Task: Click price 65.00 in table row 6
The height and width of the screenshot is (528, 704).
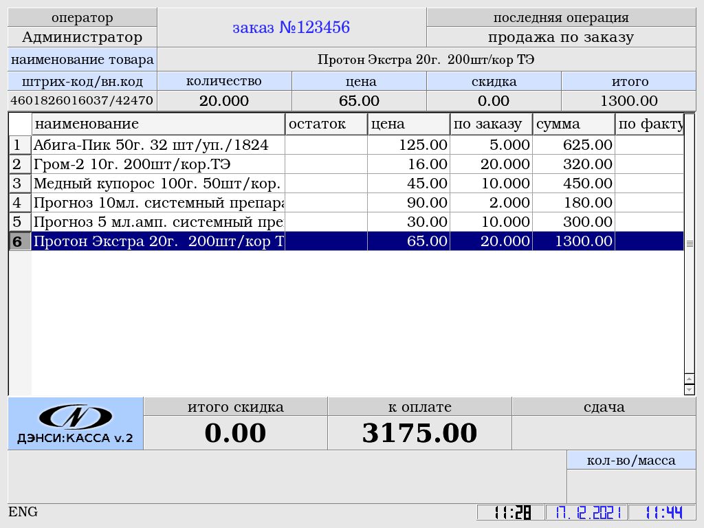Action: [408, 241]
